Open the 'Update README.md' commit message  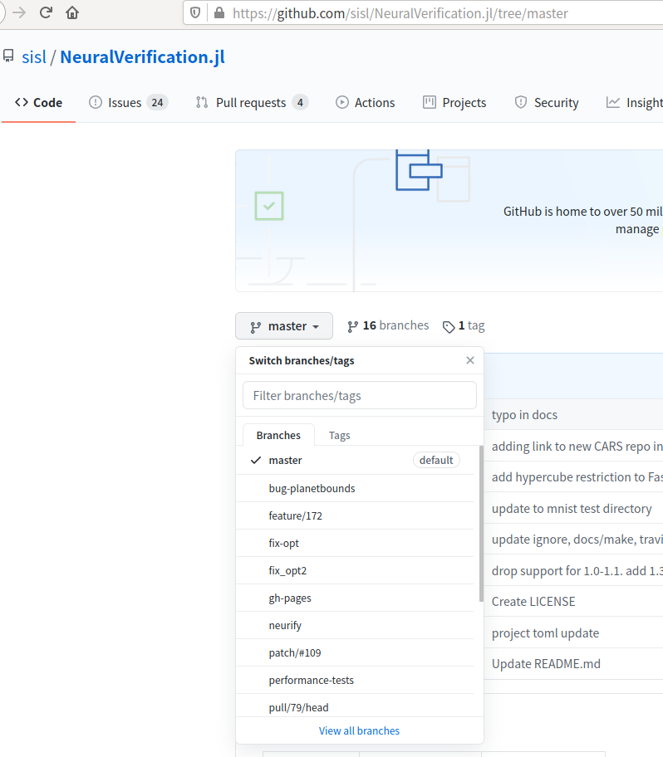coord(546,664)
